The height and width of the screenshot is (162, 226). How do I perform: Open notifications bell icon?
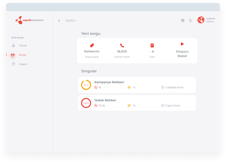[190, 20]
